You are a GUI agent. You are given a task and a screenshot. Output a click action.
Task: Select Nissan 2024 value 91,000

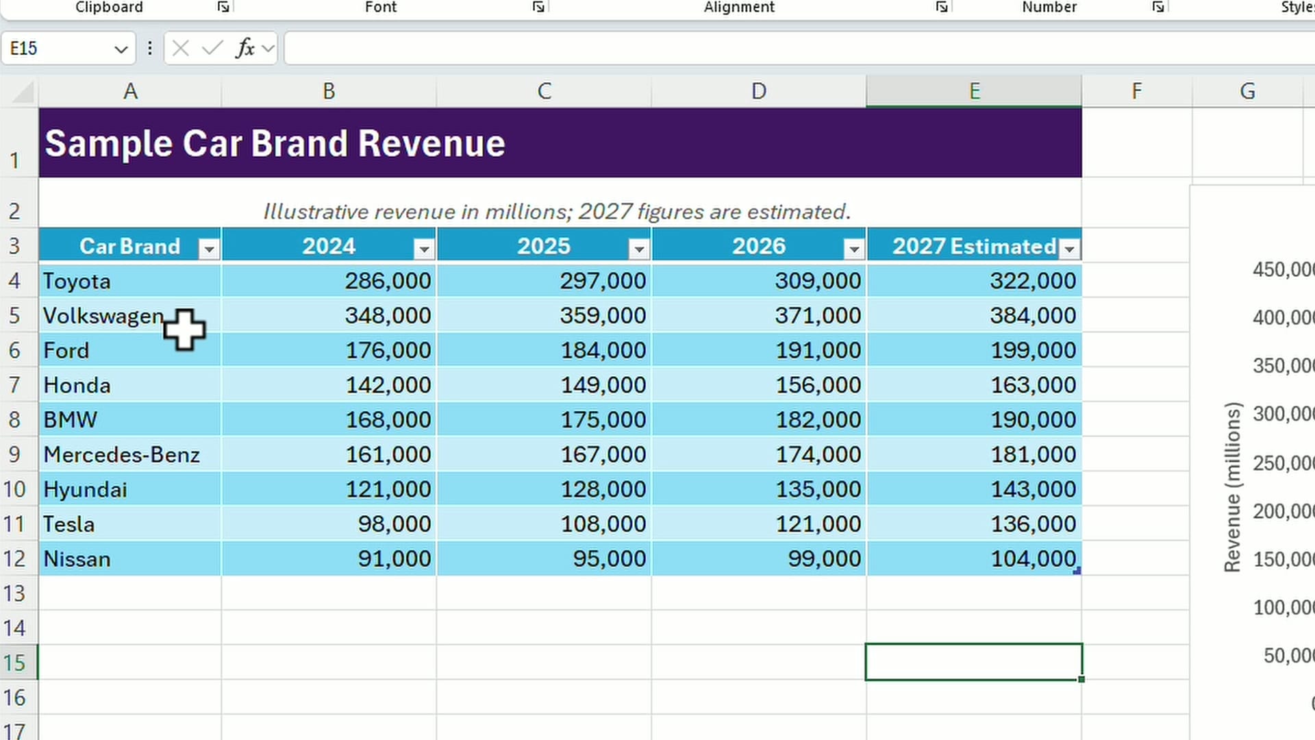tap(329, 559)
